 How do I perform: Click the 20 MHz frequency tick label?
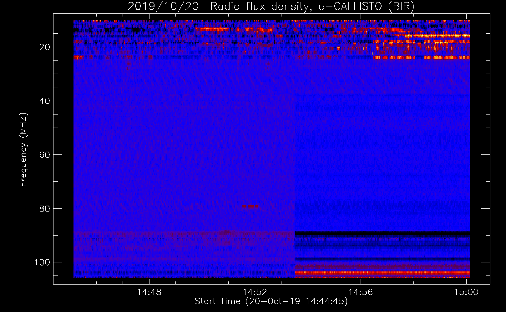[45, 47]
